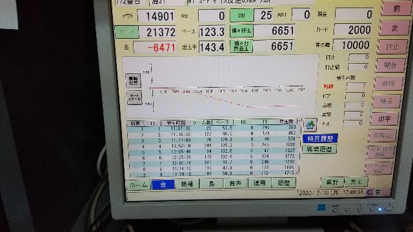Click the 次 (next) button
The width and height of the screenshot is (413, 232).
(394, 28)
